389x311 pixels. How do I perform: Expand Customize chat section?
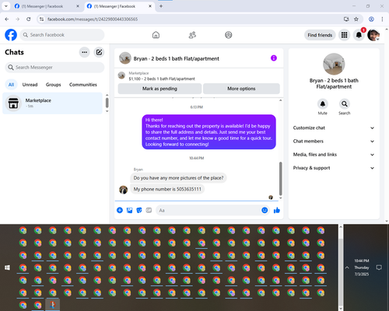(334, 128)
